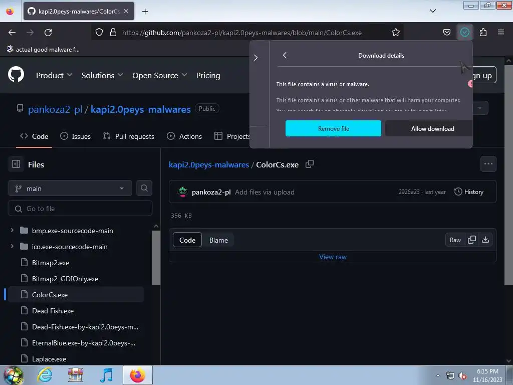Launch Internet Explorer from taskbar
The width and height of the screenshot is (513, 385).
click(45, 375)
